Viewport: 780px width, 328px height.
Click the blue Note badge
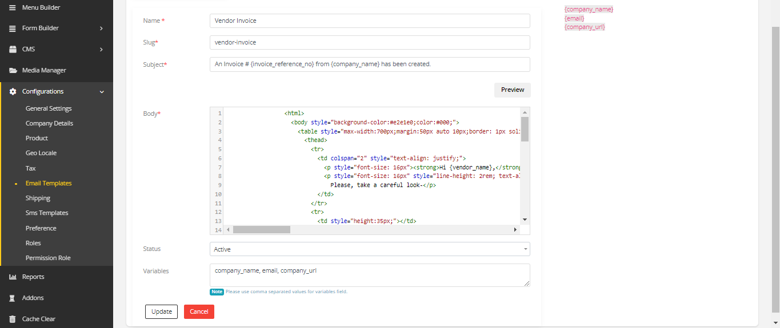[217, 291]
